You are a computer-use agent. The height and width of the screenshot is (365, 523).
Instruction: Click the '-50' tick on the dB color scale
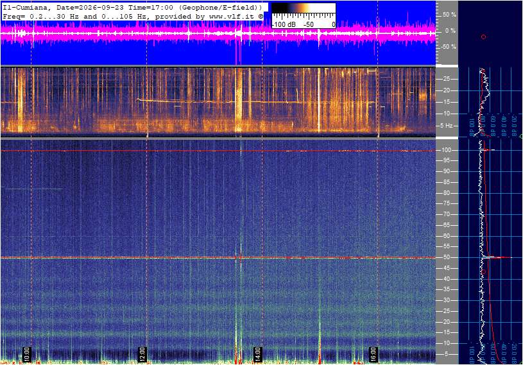point(309,24)
